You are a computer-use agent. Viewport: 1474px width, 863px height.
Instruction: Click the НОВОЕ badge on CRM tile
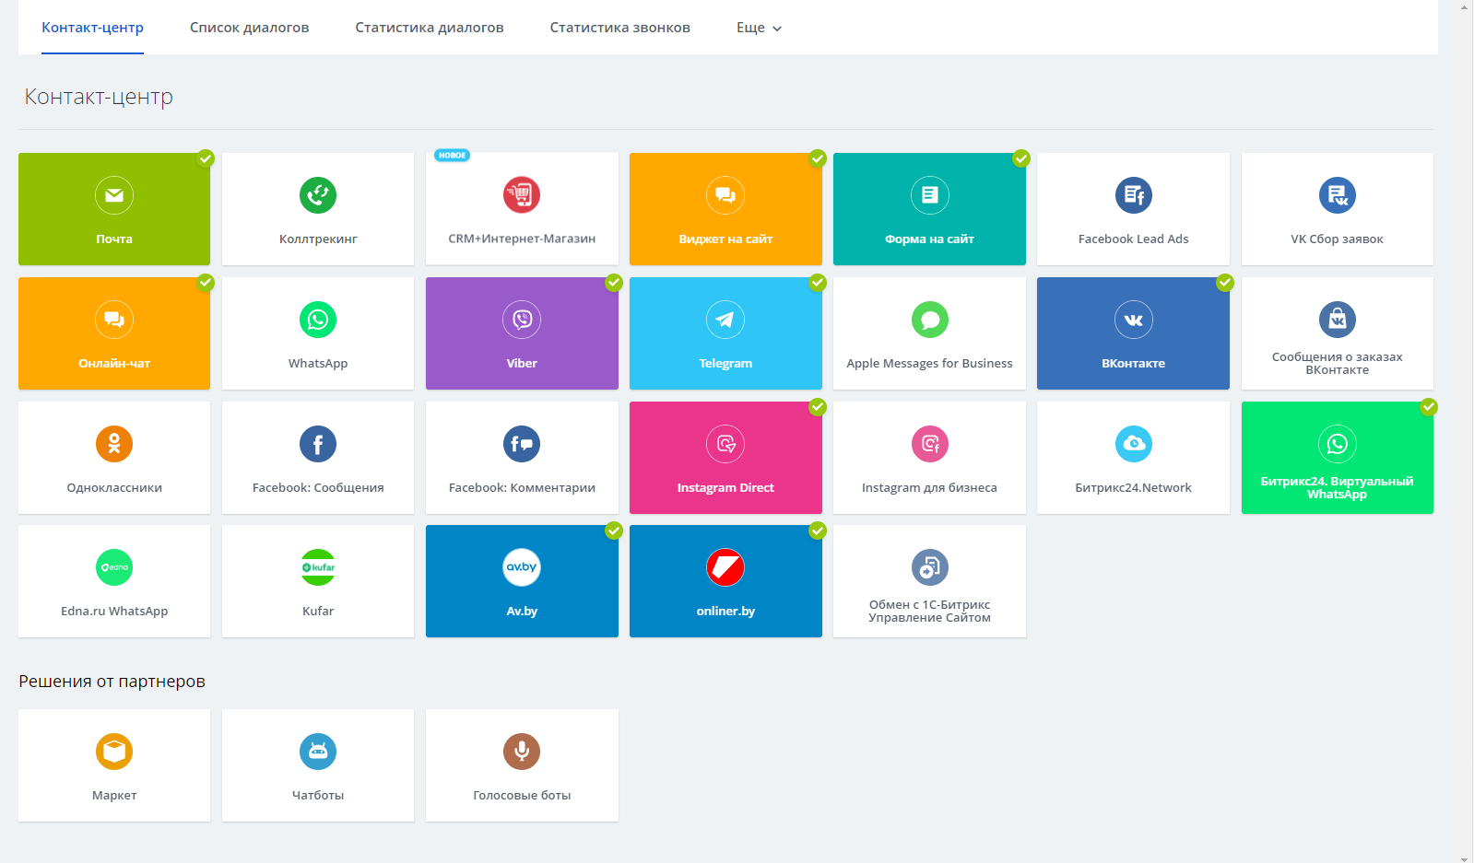click(453, 155)
